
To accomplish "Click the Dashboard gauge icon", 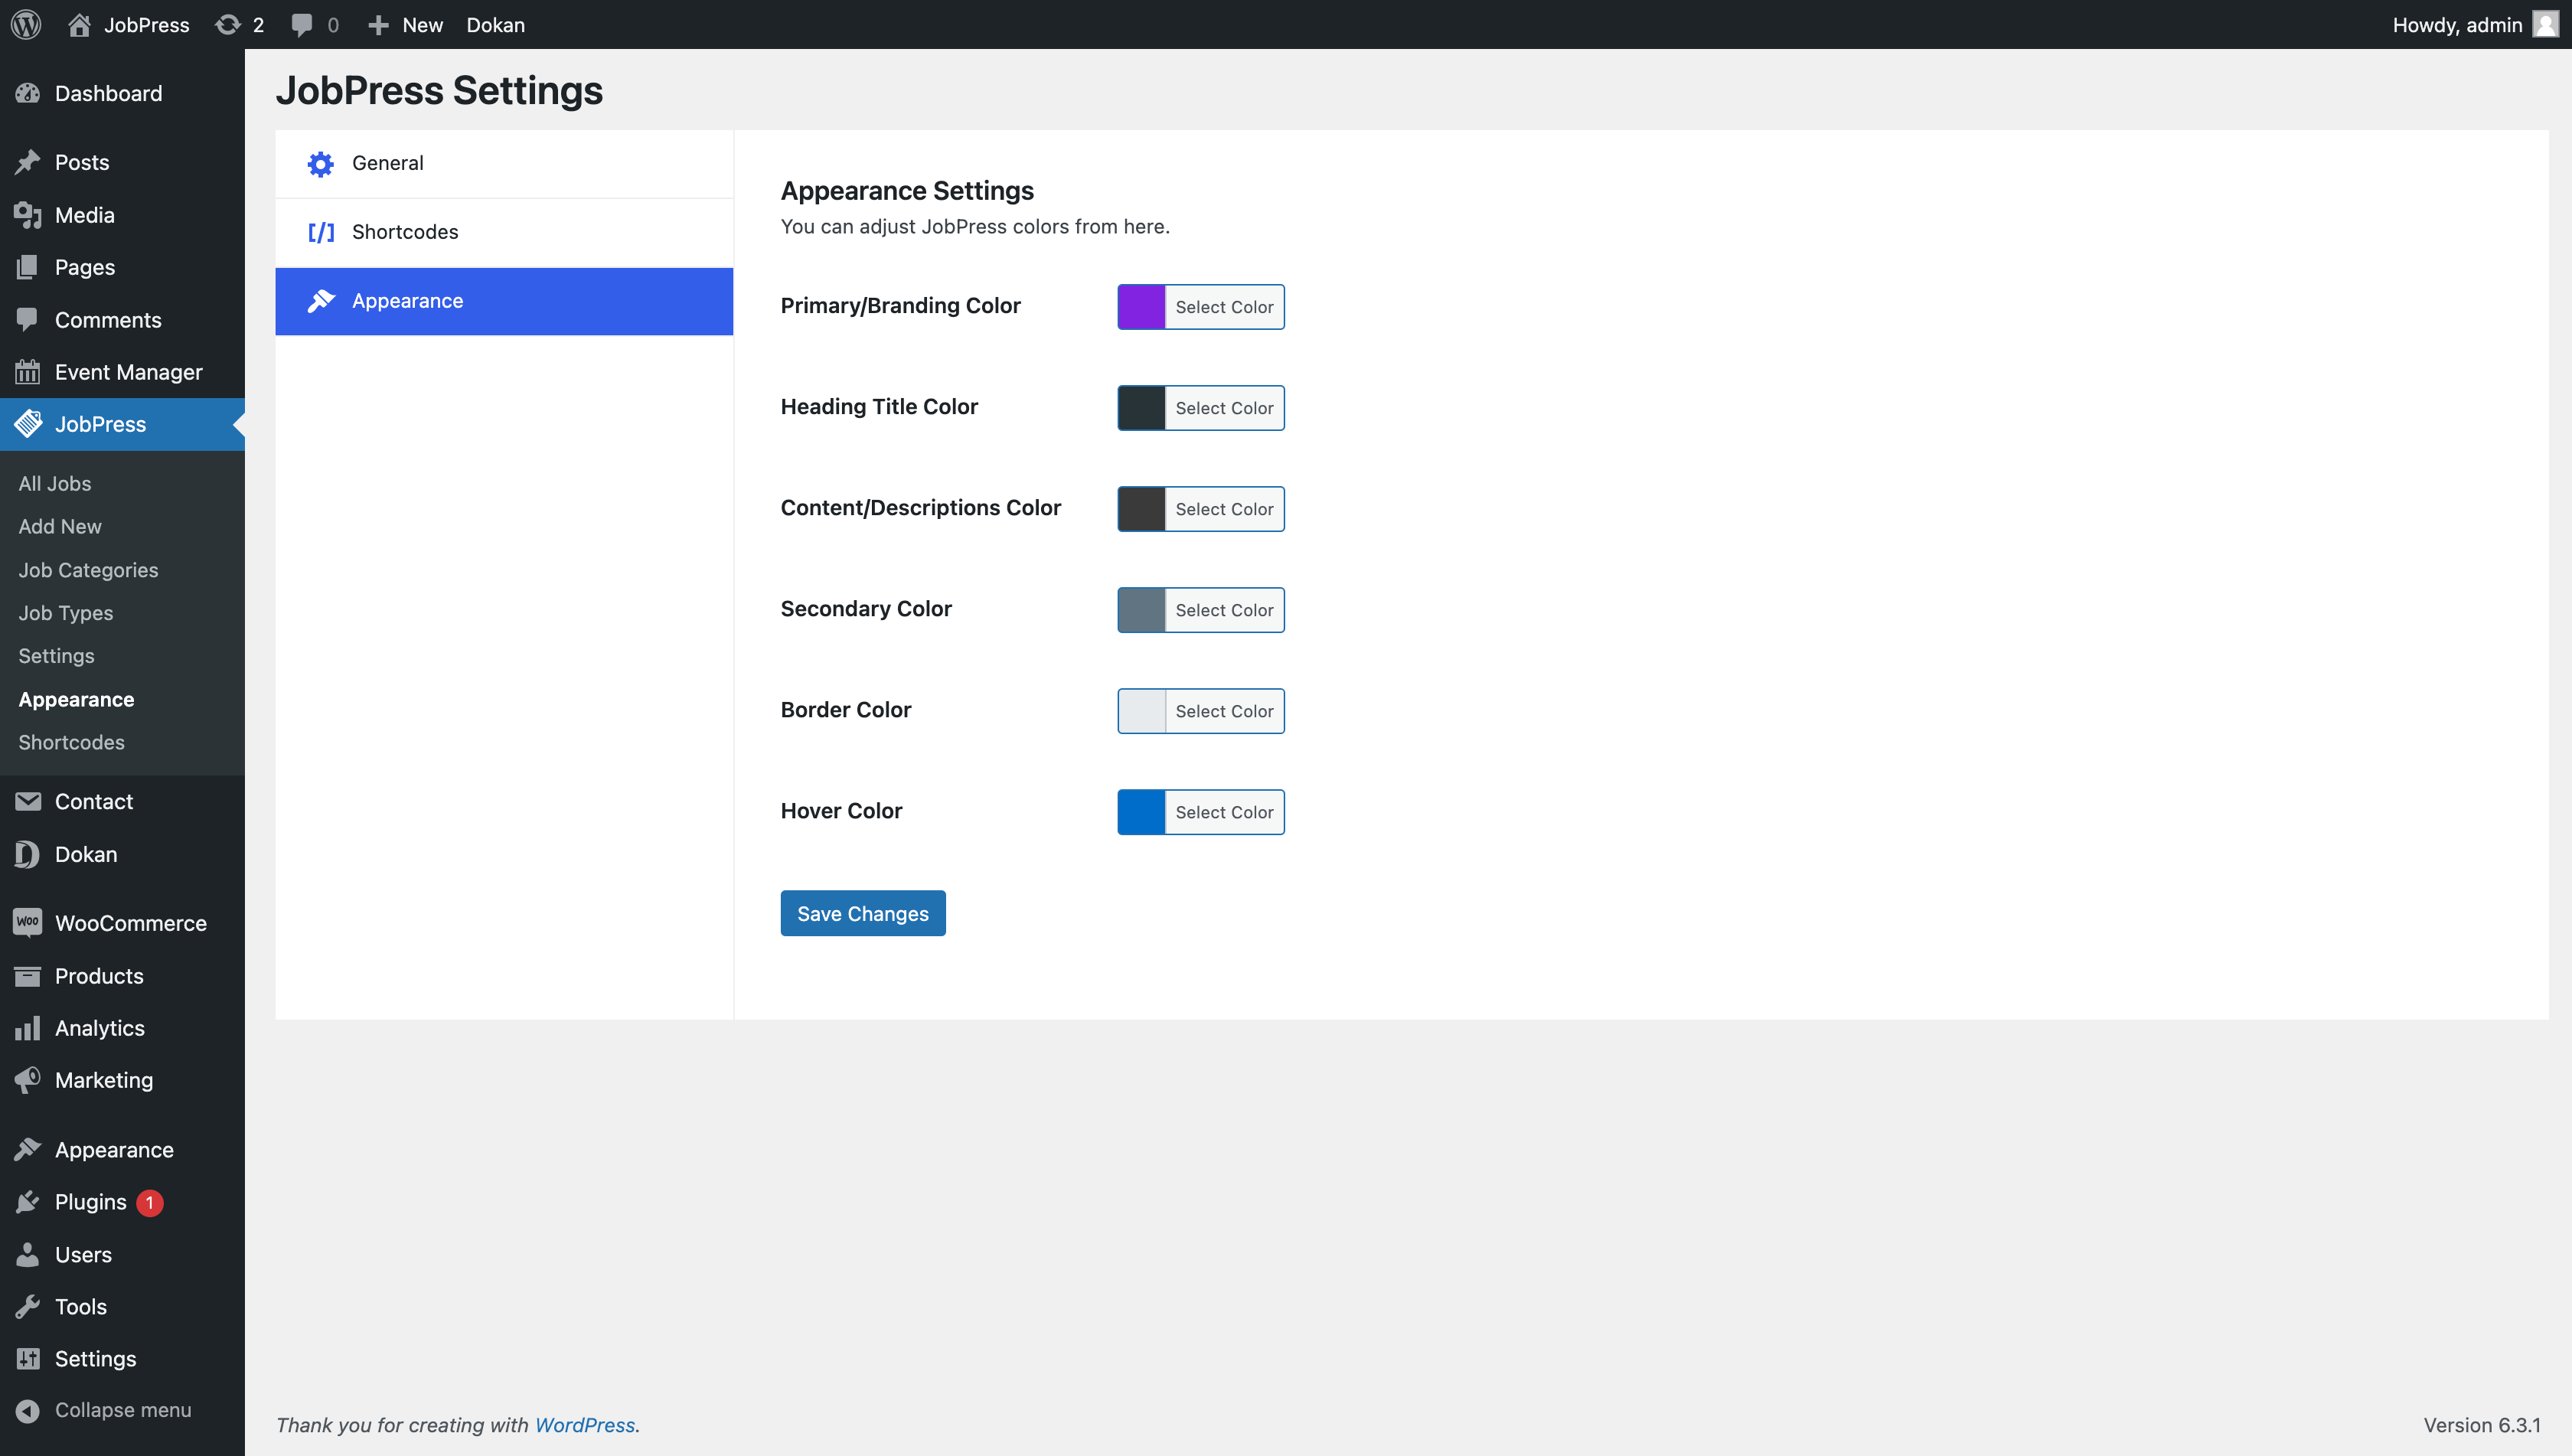I will click(28, 93).
